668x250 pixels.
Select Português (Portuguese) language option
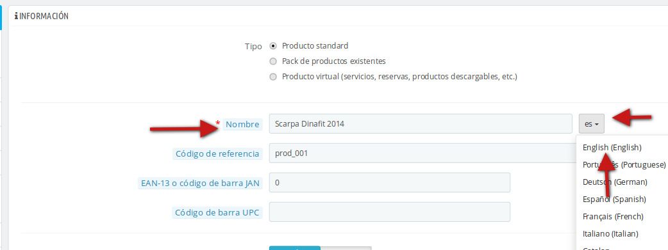point(624,164)
